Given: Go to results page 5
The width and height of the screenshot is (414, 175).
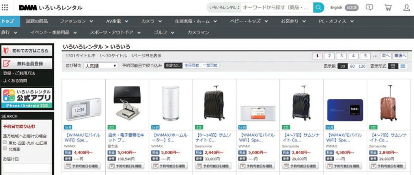Looking at the screenshot, I should tap(365, 56).
